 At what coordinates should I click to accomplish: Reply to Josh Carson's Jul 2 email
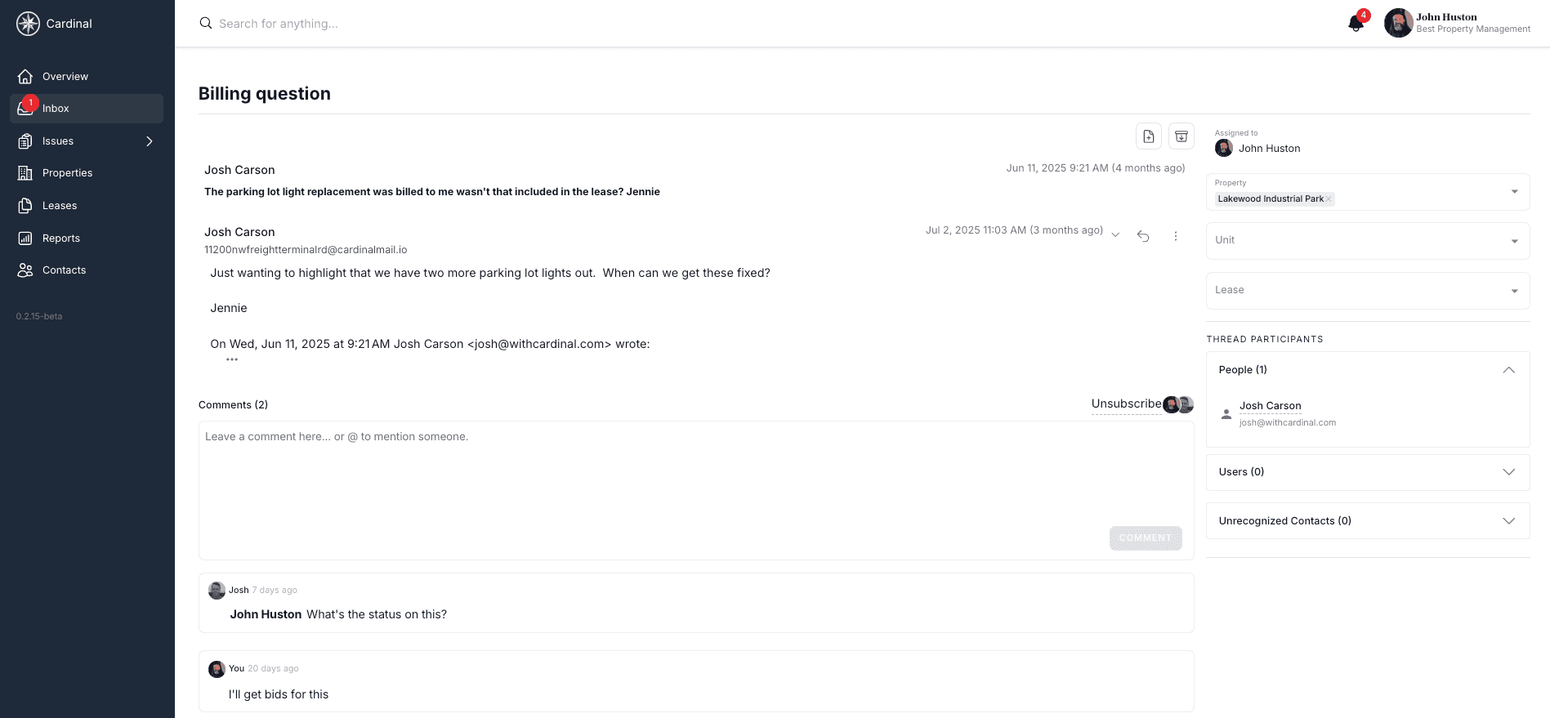(x=1143, y=235)
